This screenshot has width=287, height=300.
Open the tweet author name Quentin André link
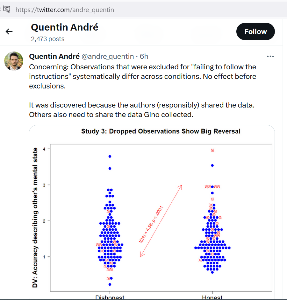54,56
